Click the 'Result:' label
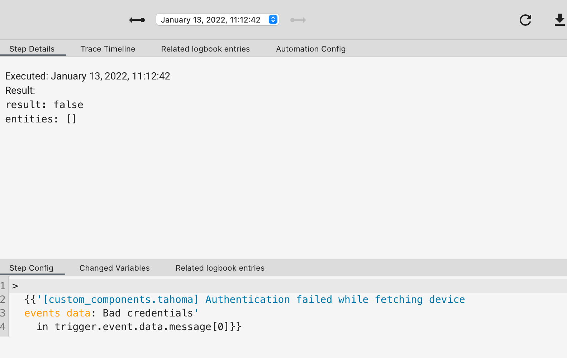The height and width of the screenshot is (358, 567). point(20,90)
